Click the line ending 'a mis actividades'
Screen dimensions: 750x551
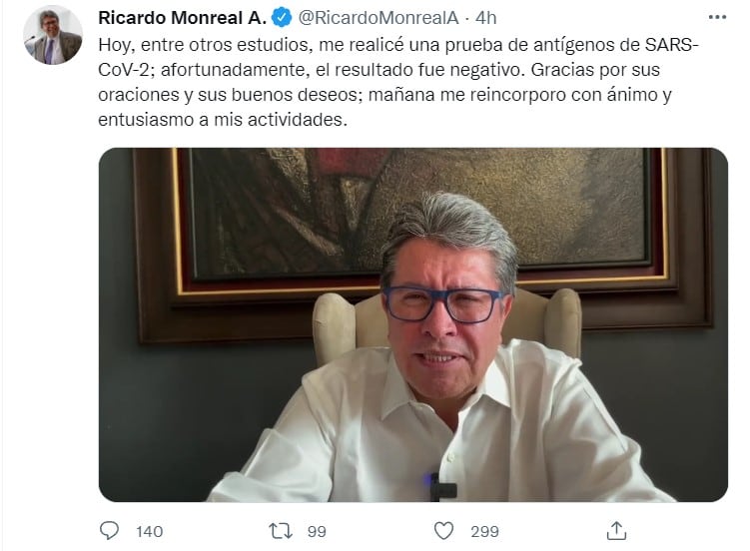223,120
